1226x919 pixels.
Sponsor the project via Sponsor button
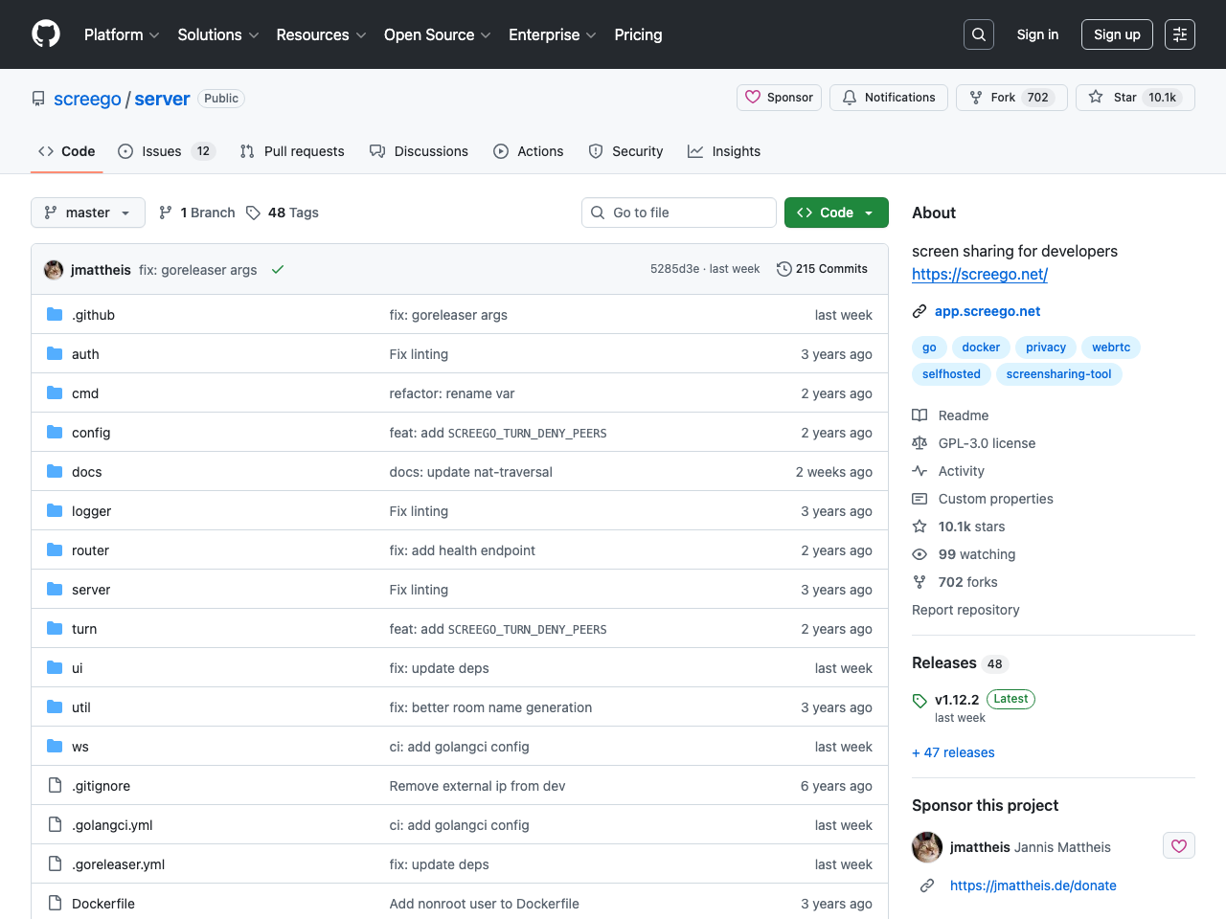[x=779, y=98]
